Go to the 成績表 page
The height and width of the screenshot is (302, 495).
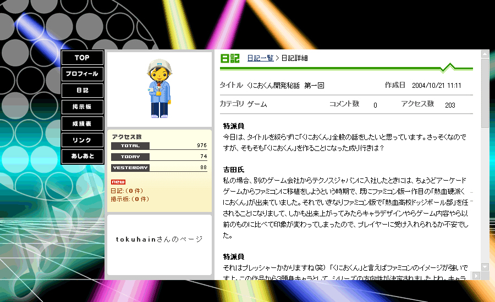point(82,124)
